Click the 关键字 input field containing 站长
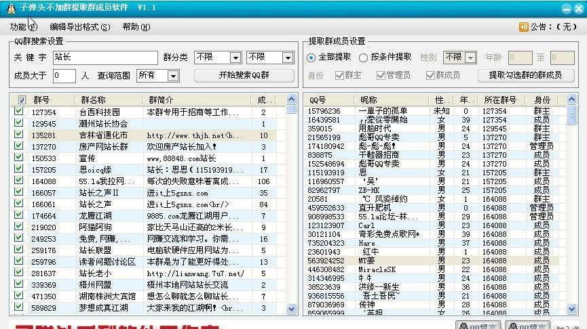This screenshot has width=587, height=329. pos(105,58)
